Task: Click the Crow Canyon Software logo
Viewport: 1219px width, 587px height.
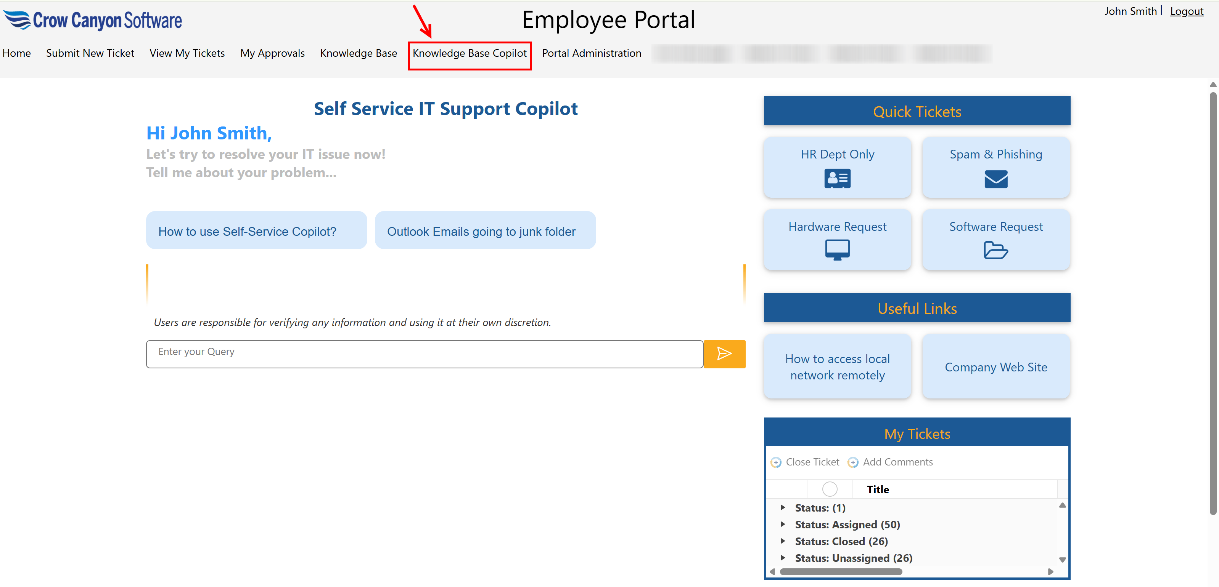Action: point(93,20)
